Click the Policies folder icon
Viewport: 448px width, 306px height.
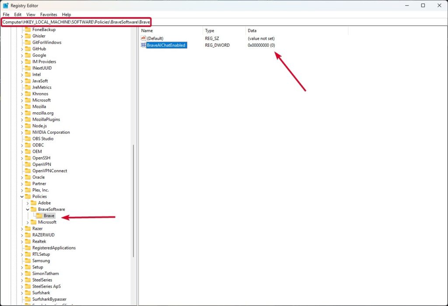coord(28,196)
